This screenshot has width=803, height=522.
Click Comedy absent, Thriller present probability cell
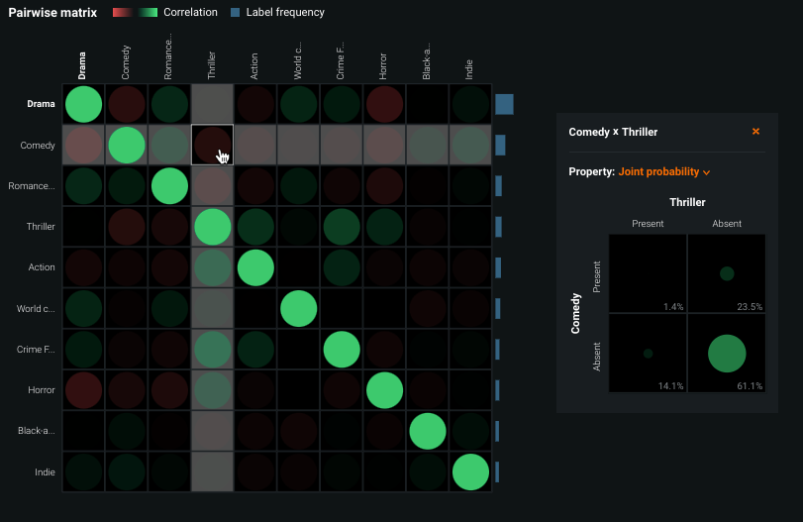[x=648, y=353]
